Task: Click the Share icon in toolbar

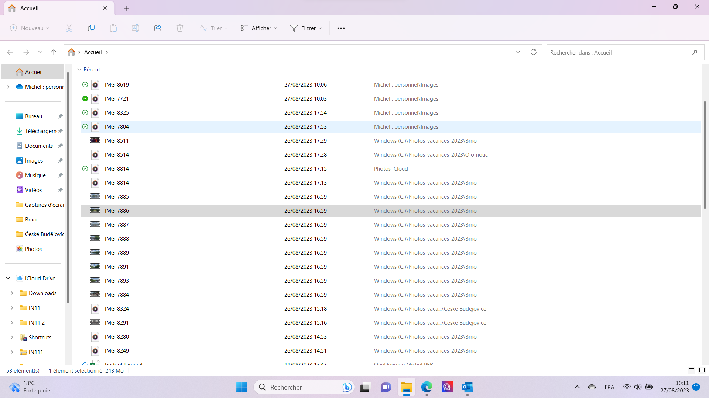Action: 158,28
